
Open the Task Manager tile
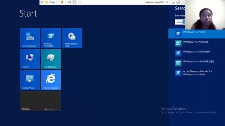(x=51, y=59)
